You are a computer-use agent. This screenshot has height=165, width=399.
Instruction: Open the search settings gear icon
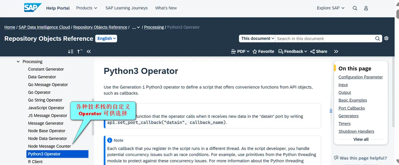click(386, 38)
